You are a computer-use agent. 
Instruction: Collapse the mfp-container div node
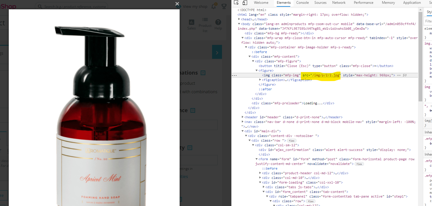tap(246, 47)
